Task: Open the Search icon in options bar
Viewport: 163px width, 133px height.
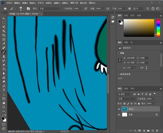Action: (148, 9)
